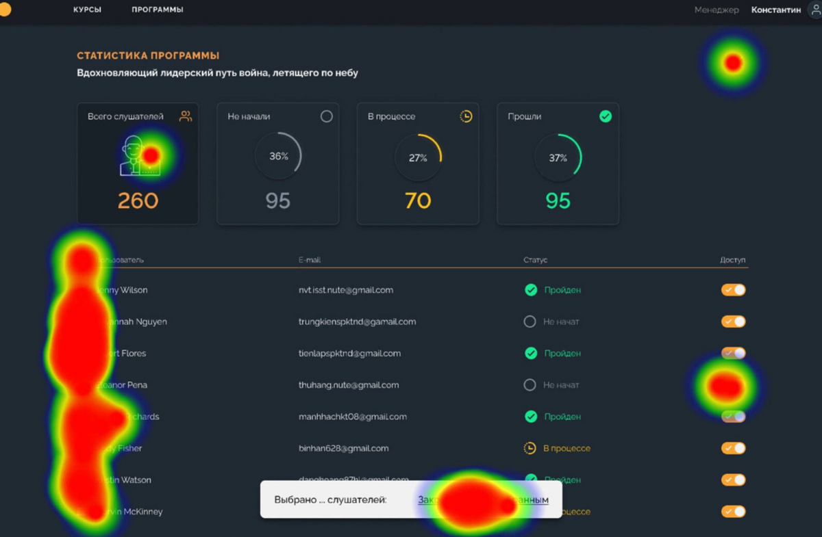Click the empty circle icon in Не начали card

(327, 116)
